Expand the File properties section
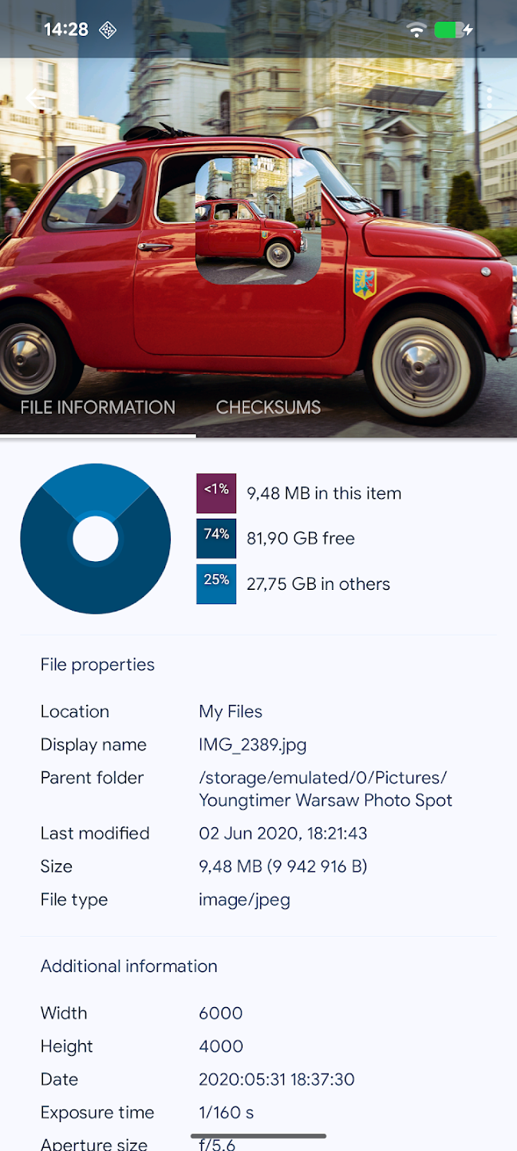Screen dimensions: 517x1151 click(x=97, y=664)
